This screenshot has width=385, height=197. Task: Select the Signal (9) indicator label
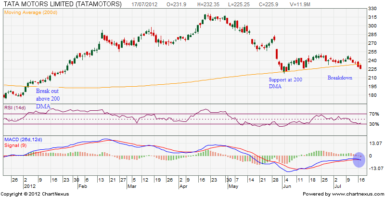(x=15, y=145)
